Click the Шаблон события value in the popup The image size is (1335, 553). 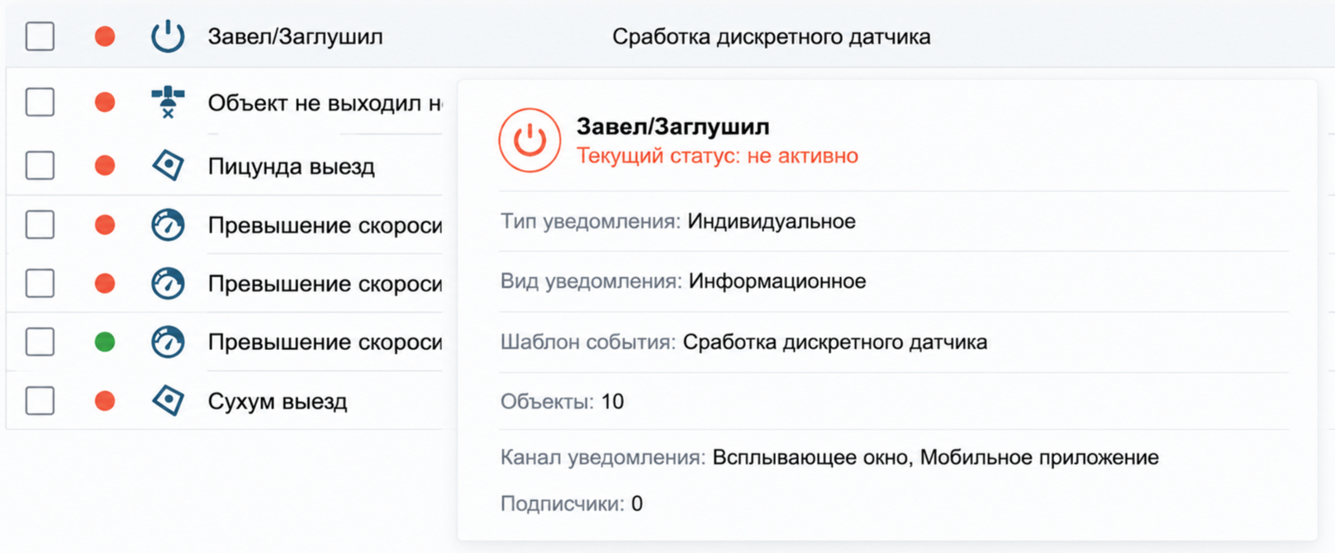click(x=834, y=343)
